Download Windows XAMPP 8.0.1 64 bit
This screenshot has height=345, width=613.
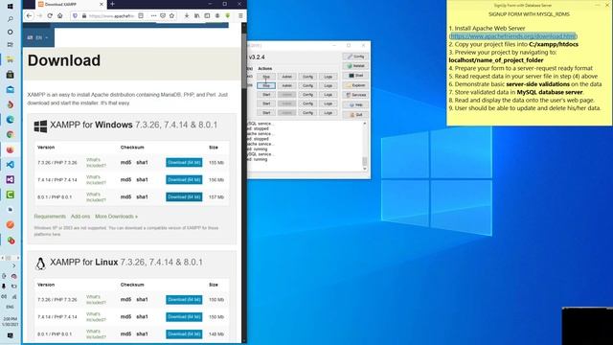pyautogui.click(x=184, y=196)
